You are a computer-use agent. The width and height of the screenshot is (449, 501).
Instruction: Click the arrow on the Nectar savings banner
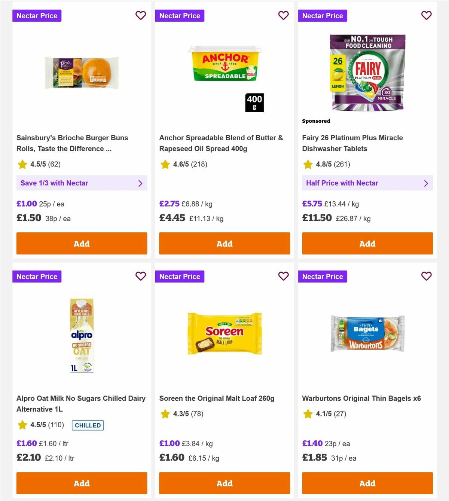pos(141,183)
